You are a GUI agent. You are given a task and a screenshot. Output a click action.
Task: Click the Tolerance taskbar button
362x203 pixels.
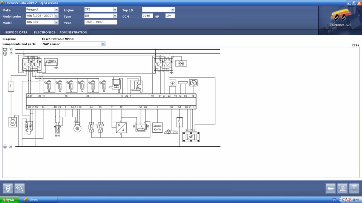coord(40,200)
